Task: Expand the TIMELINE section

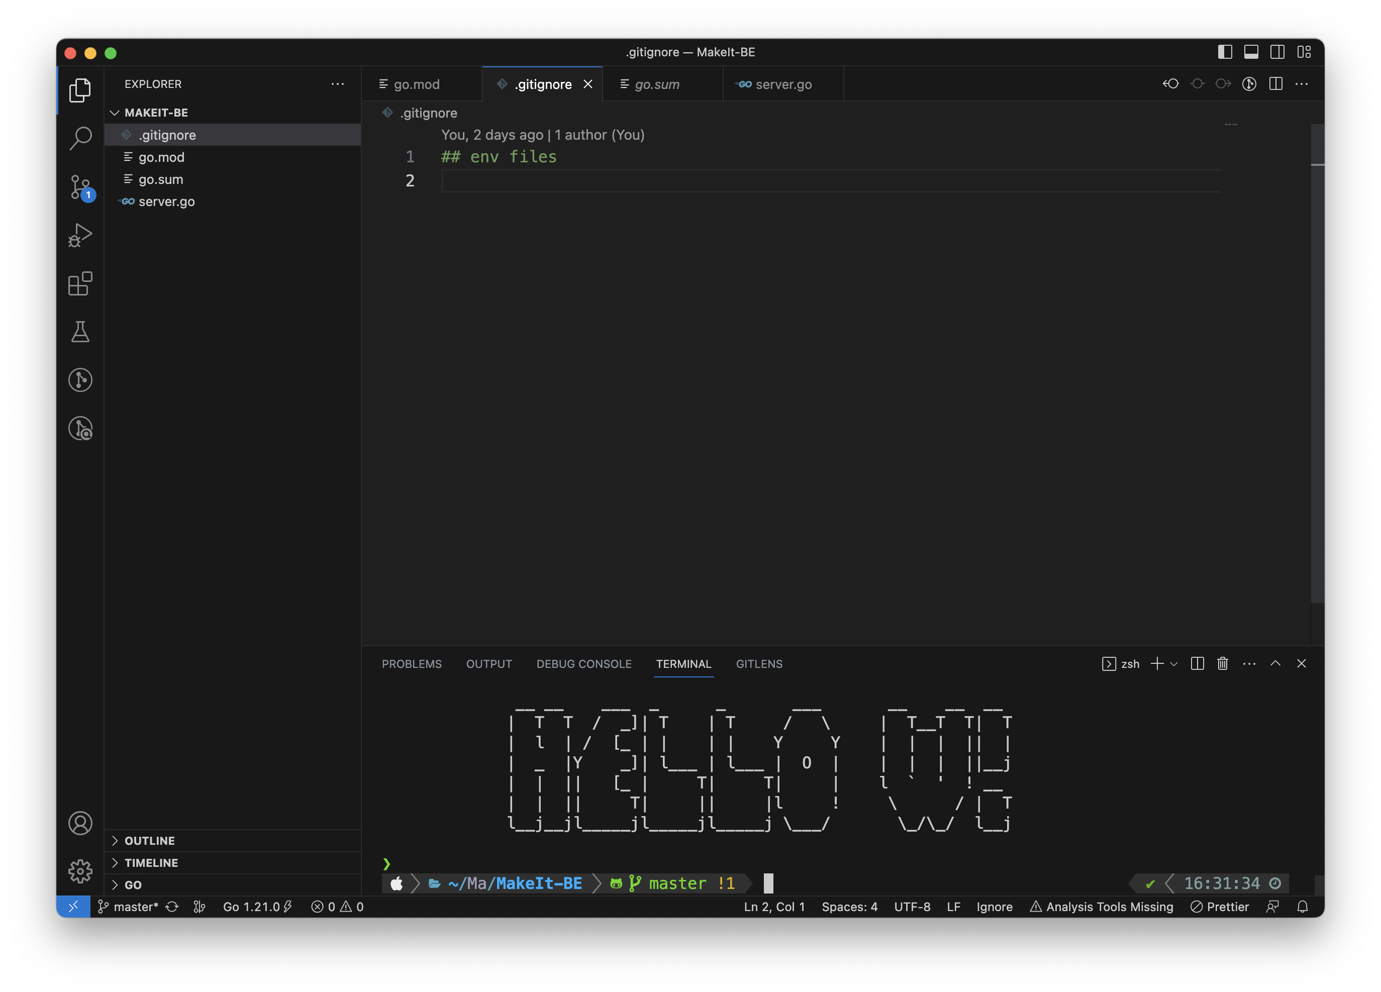Action: 151,863
